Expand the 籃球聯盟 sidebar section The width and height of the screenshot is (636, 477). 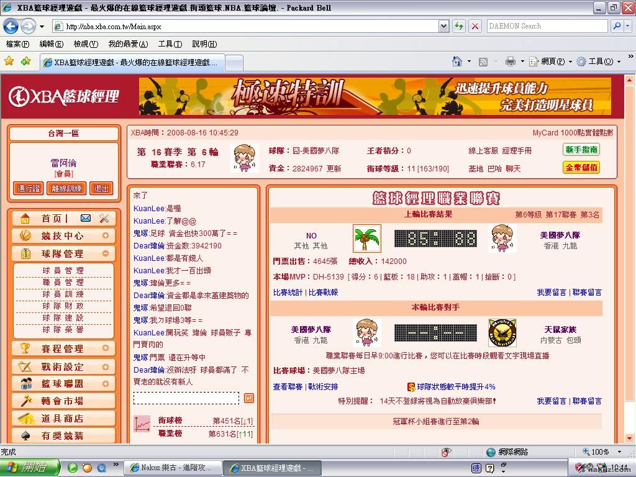[x=106, y=384]
